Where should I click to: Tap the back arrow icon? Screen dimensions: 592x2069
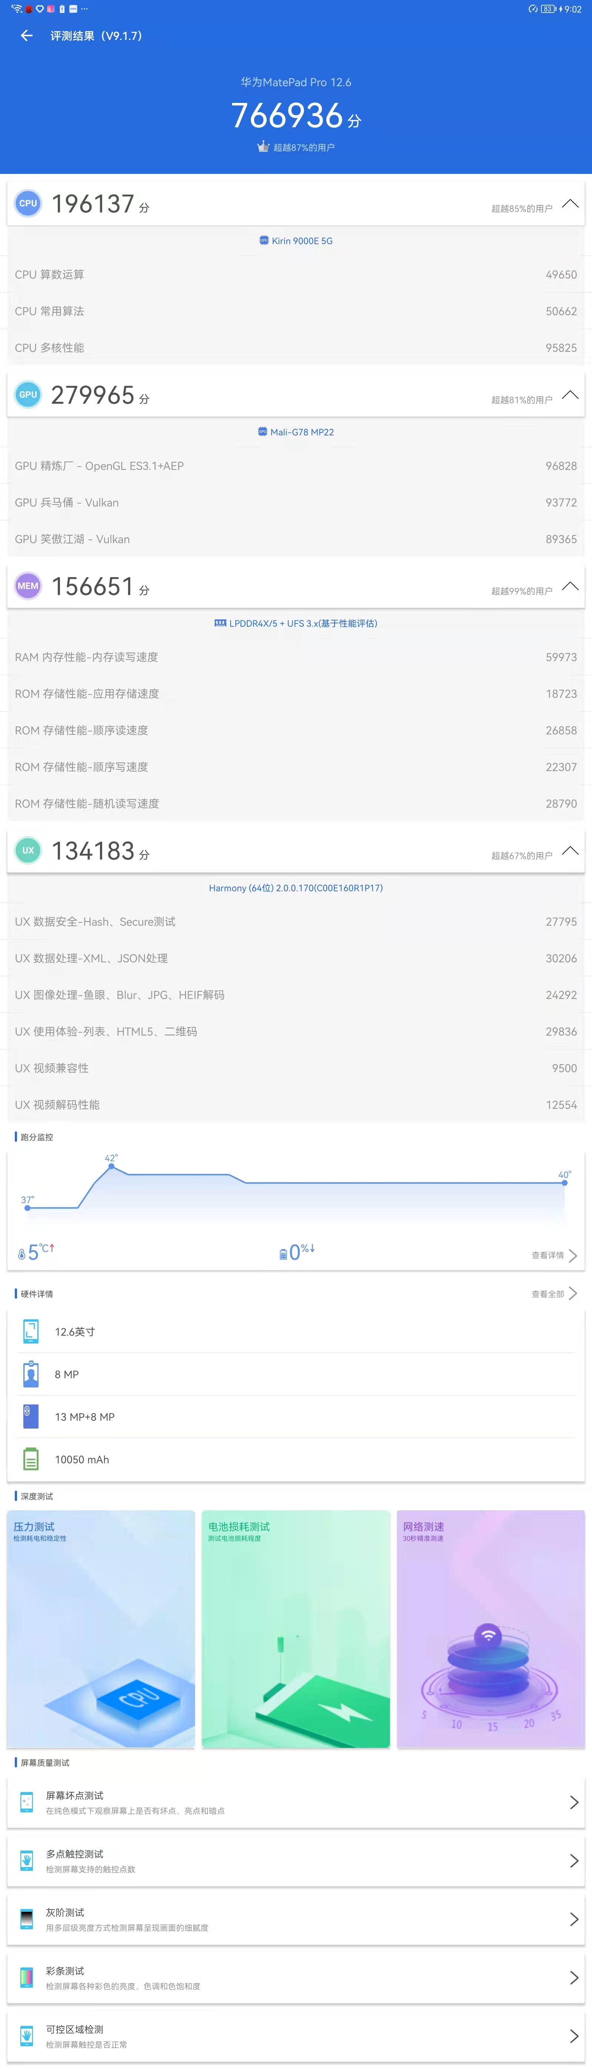(x=27, y=36)
